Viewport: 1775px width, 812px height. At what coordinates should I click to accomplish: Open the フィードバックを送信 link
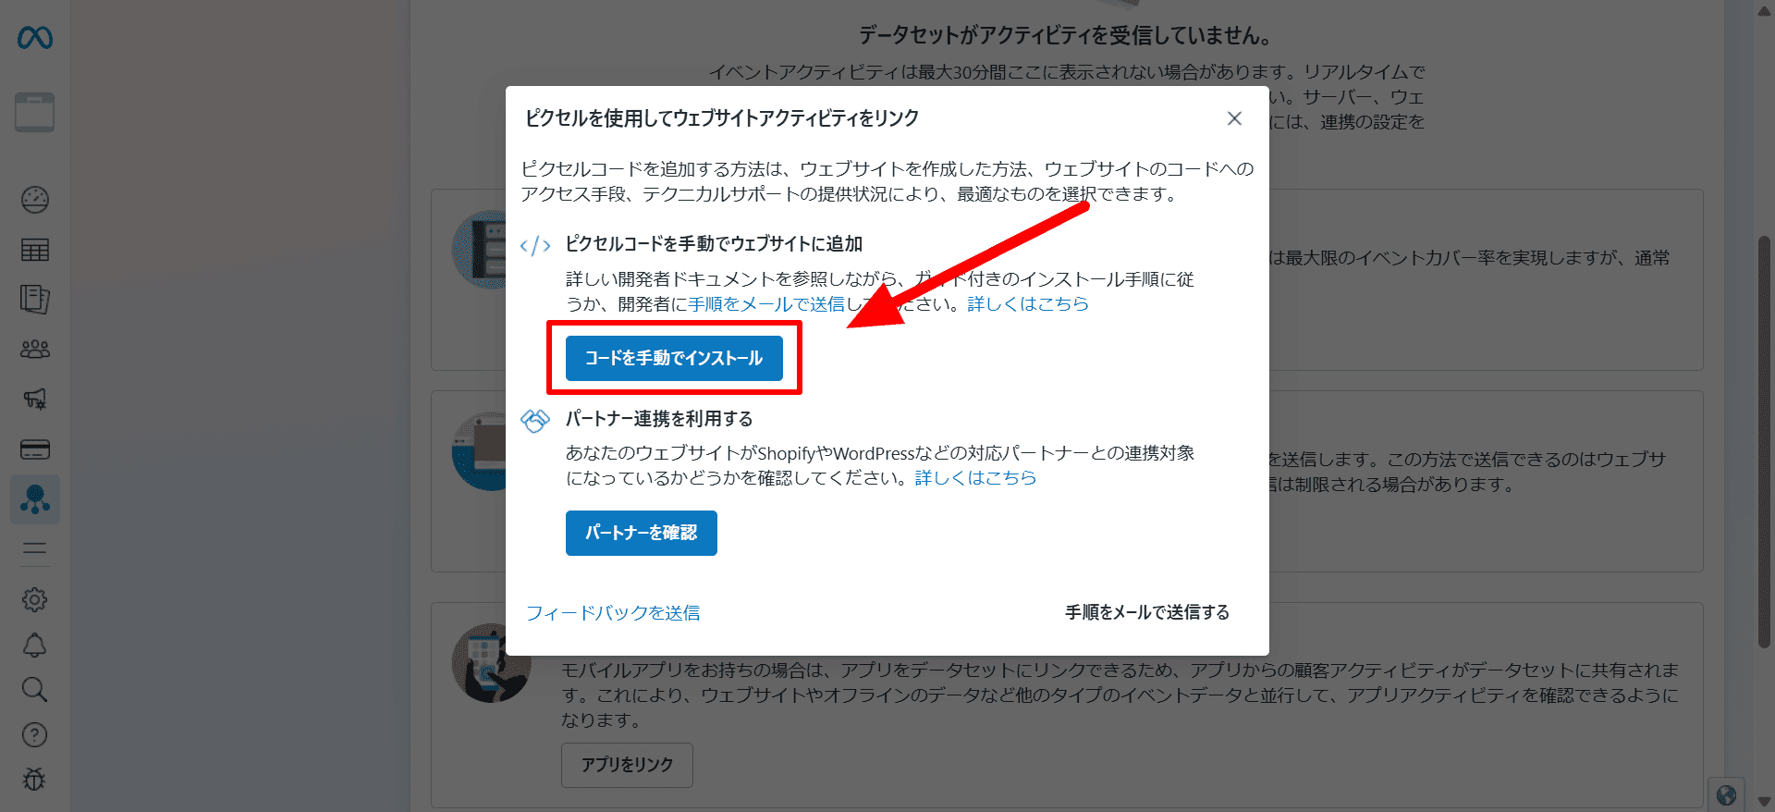[613, 612]
